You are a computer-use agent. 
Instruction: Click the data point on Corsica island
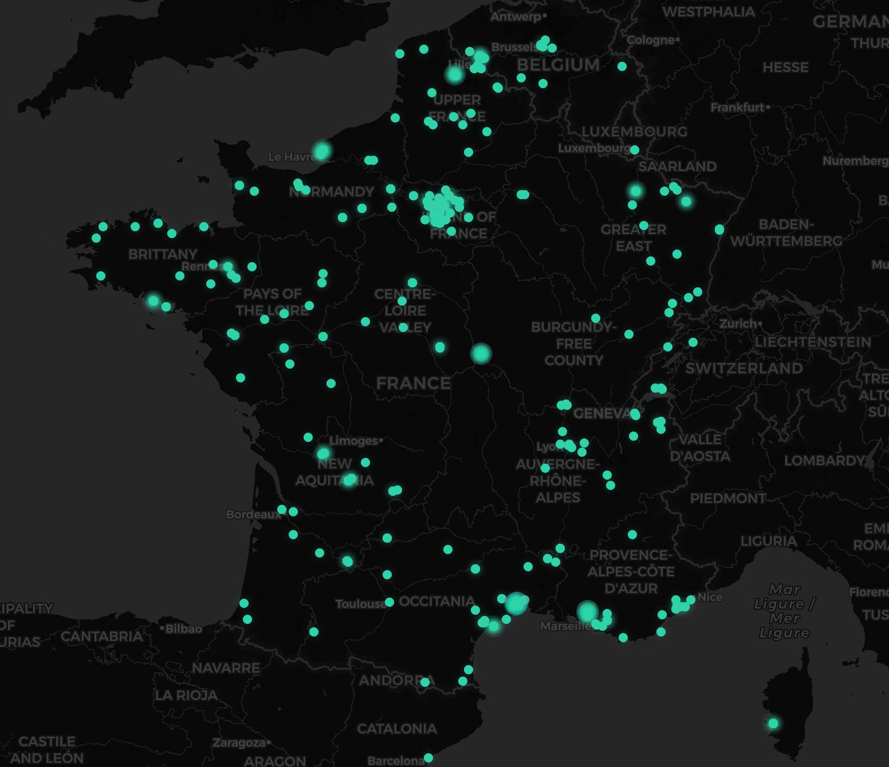[773, 723]
